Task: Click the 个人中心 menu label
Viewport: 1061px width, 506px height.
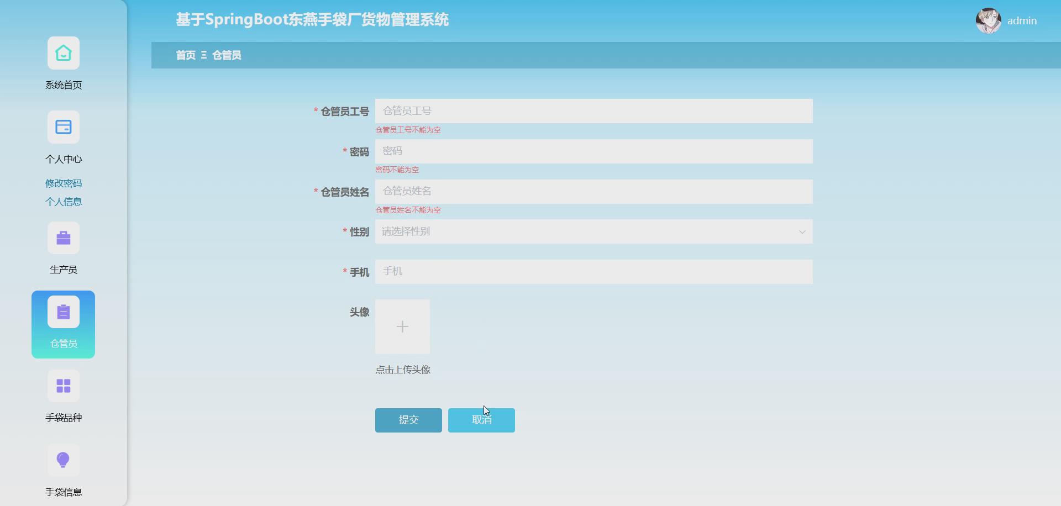Action: 64,159
